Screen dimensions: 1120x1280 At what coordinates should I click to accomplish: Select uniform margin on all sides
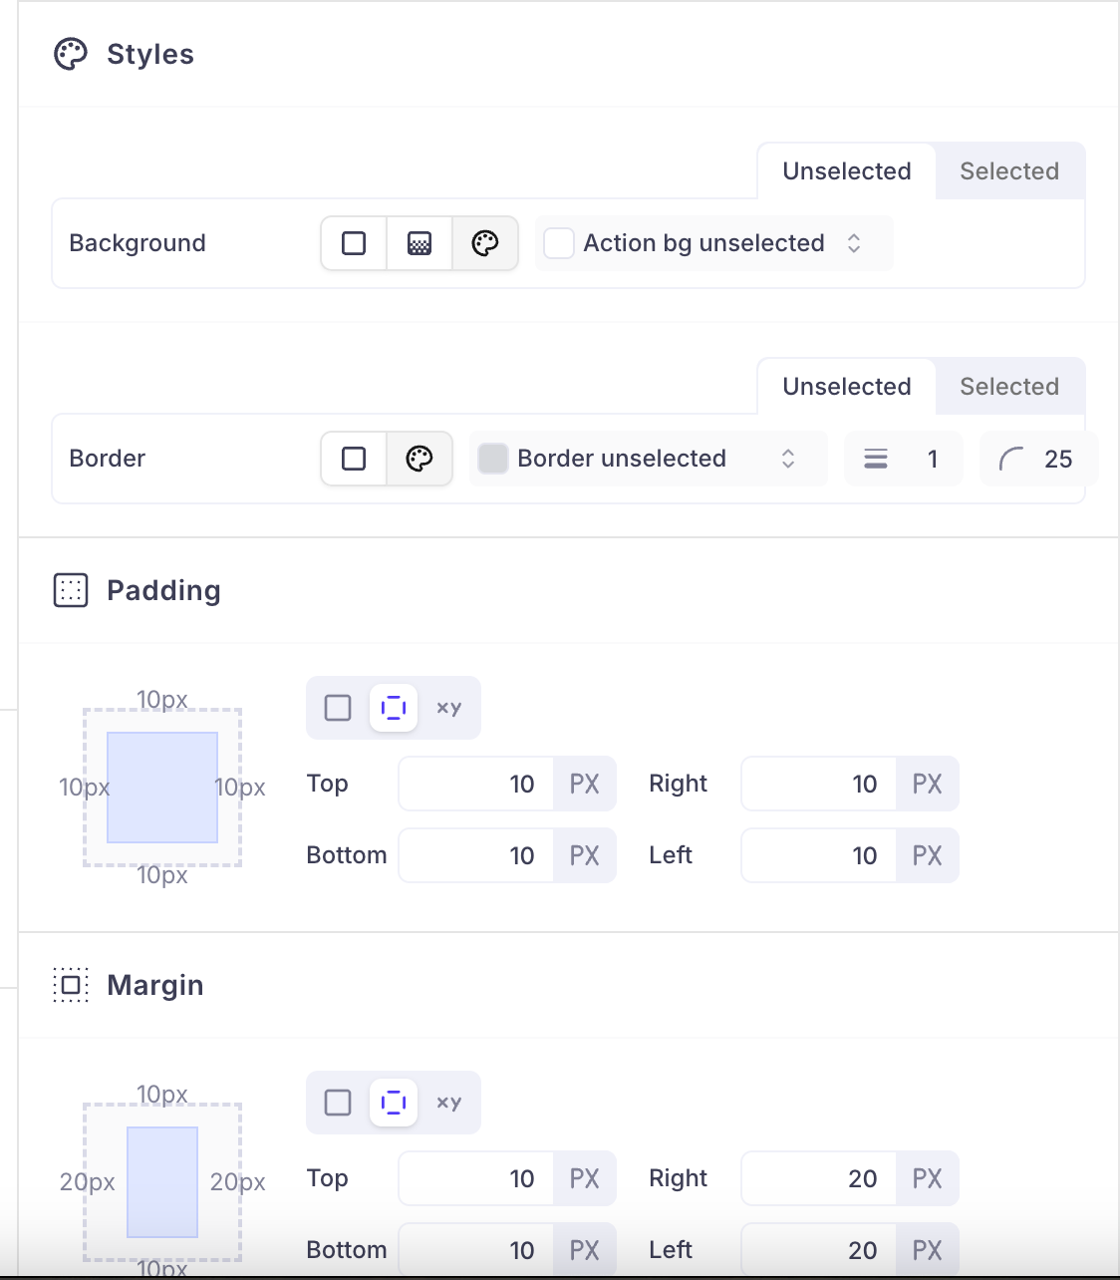pyautogui.click(x=338, y=1103)
